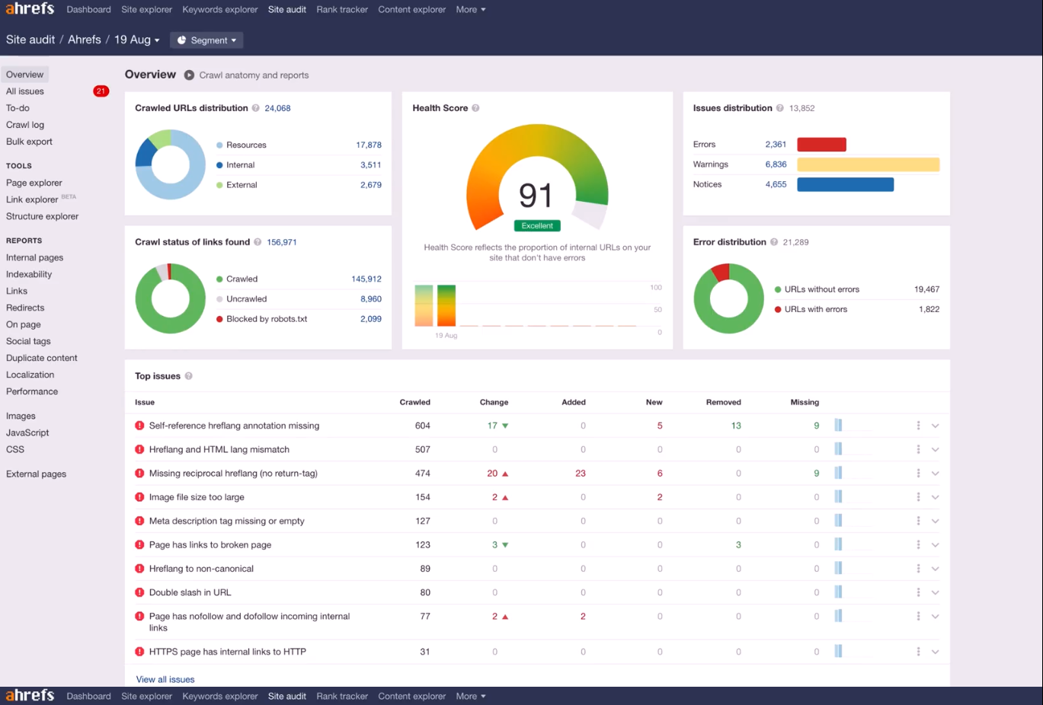Open the 19 Aug crawl date dropdown

pos(137,40)
